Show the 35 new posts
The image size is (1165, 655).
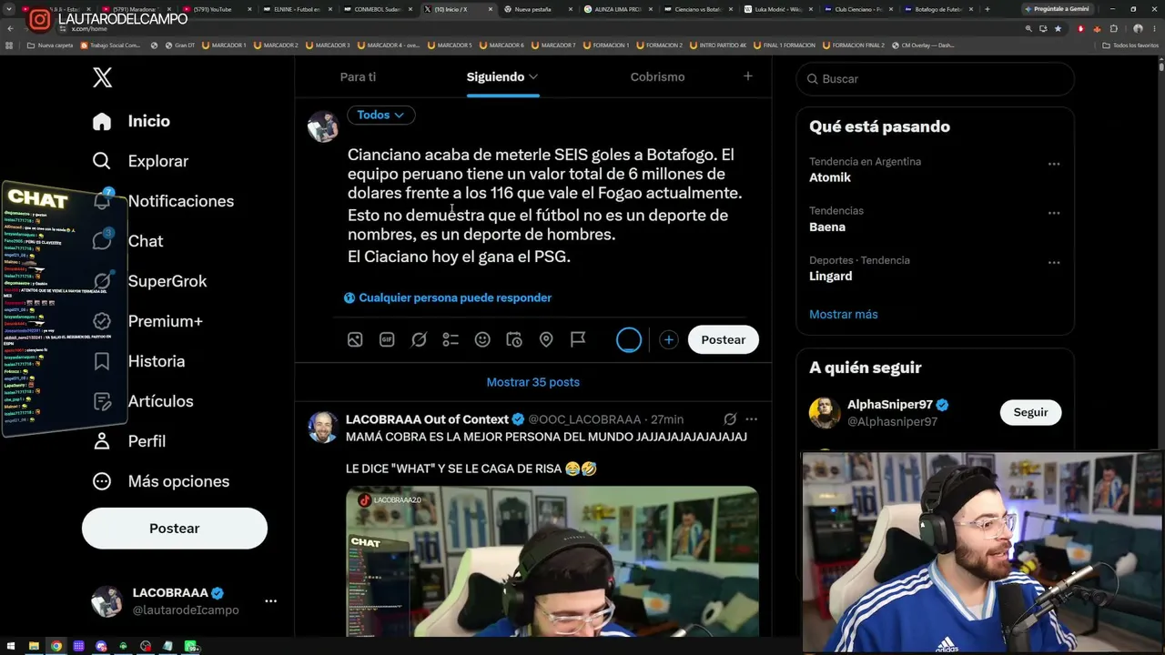(x=533, y=382)
